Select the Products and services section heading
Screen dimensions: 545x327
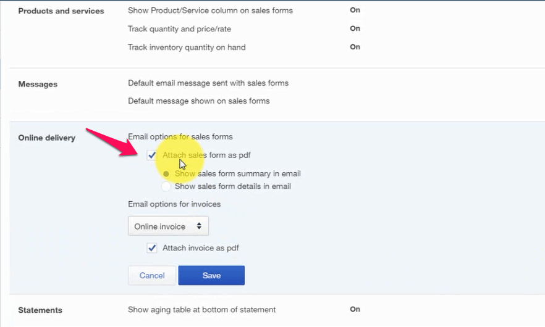click(61, 11)
